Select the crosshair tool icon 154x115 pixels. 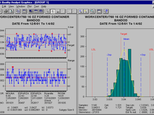pos(53,11)
